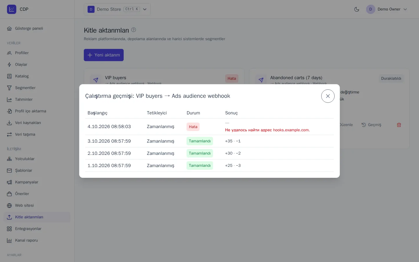Click the VIP buyers send icon
419x262 pixels.
96,80
